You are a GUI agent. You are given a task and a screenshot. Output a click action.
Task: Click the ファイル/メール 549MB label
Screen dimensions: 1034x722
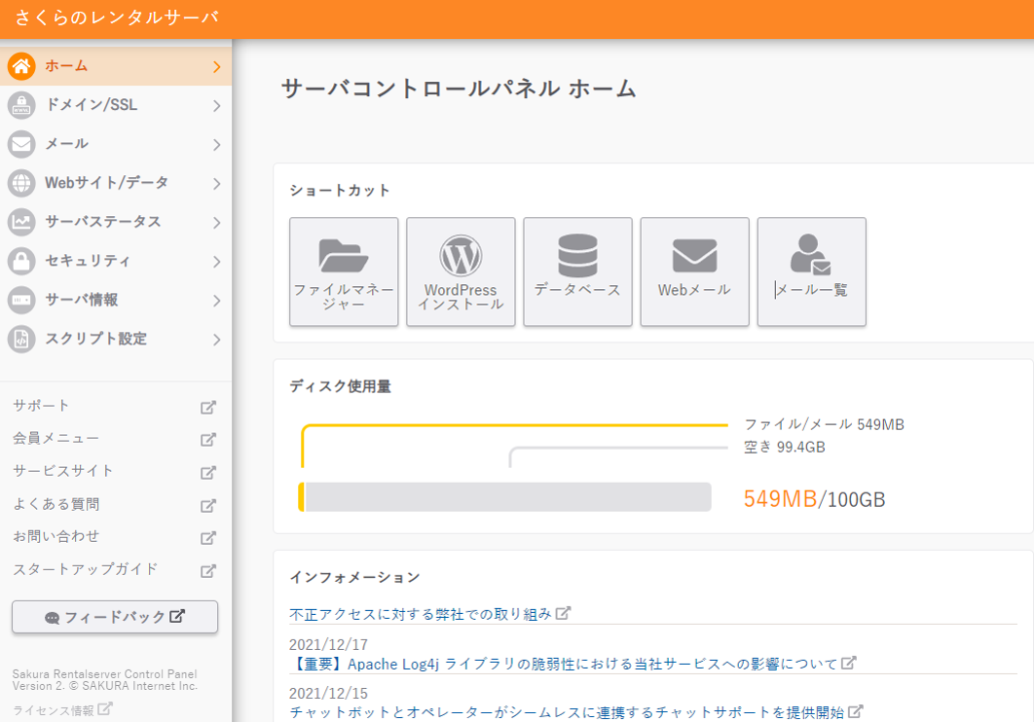(x=825, y=424)
